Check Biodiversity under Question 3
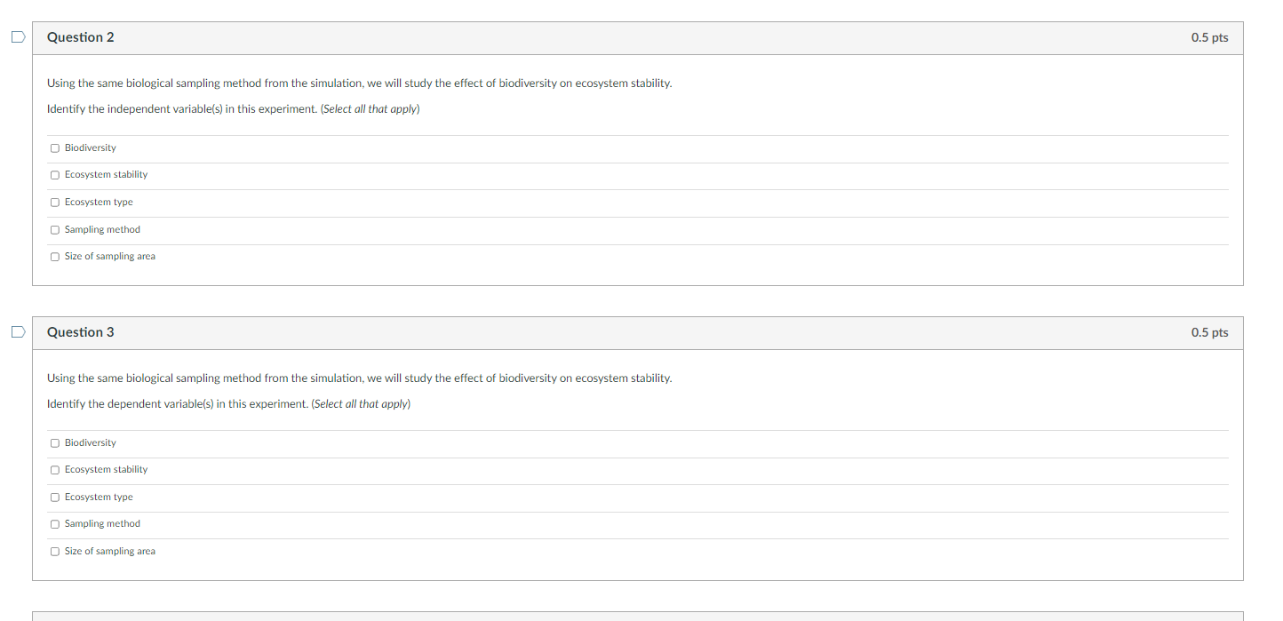The height and width of the screenshot is (621, 1283). [x=54, y=442]
